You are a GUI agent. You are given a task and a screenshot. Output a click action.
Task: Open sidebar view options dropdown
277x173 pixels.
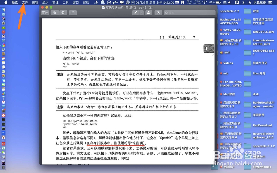(x=45, y=13)
